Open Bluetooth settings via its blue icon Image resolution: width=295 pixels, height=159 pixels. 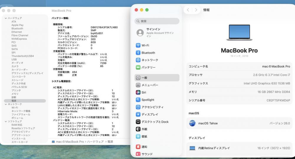138,53
